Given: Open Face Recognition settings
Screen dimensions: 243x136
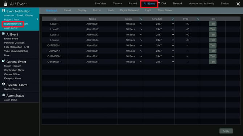Looking at the screenshot, I should pyautogui.click(x=13, y=47).
